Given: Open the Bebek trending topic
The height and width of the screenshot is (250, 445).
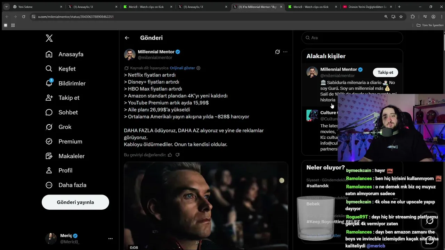Looking at the screenshot, I should tap(313, 204).
